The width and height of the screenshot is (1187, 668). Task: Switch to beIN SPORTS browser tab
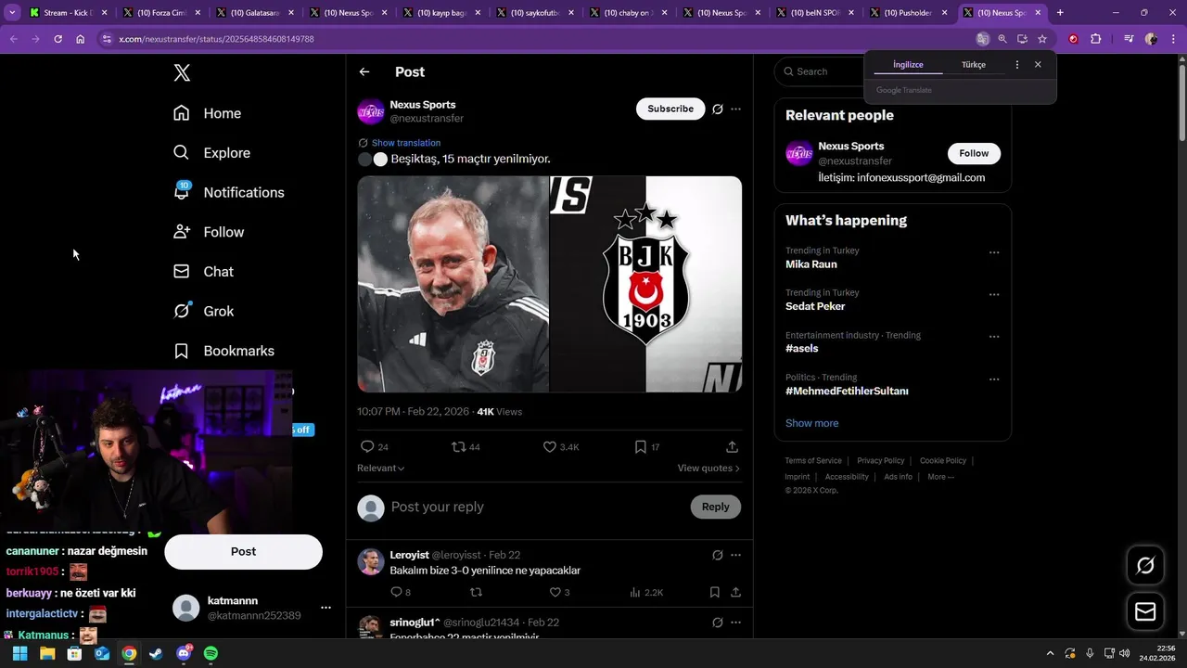click(x=816, y=13)
